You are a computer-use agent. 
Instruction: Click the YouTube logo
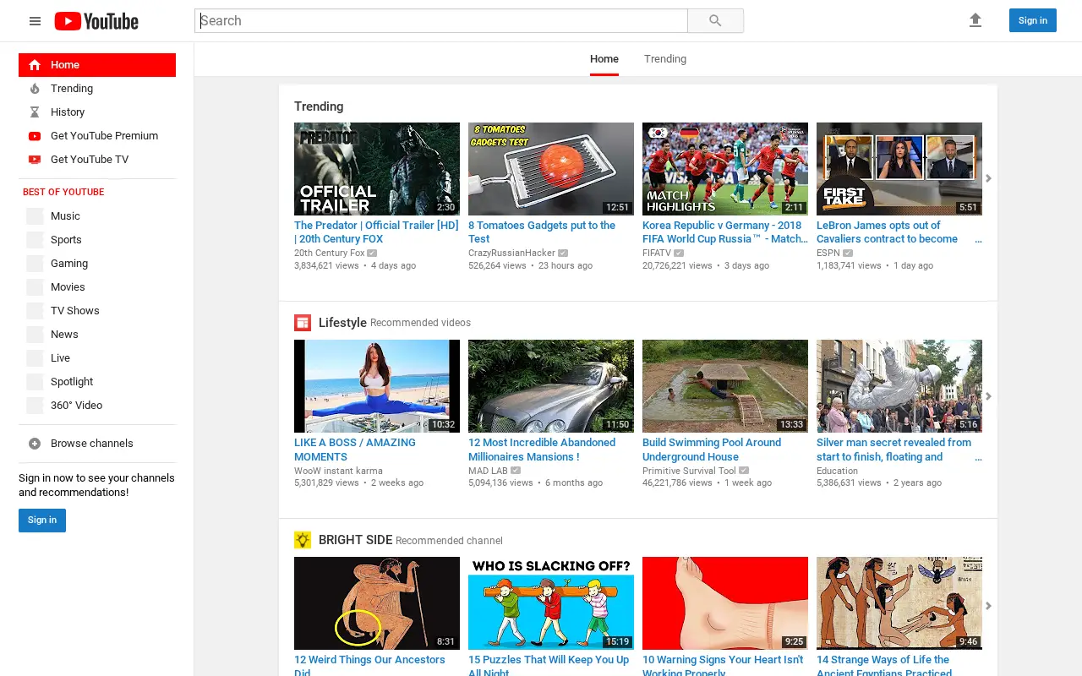(x=96, y=21)
